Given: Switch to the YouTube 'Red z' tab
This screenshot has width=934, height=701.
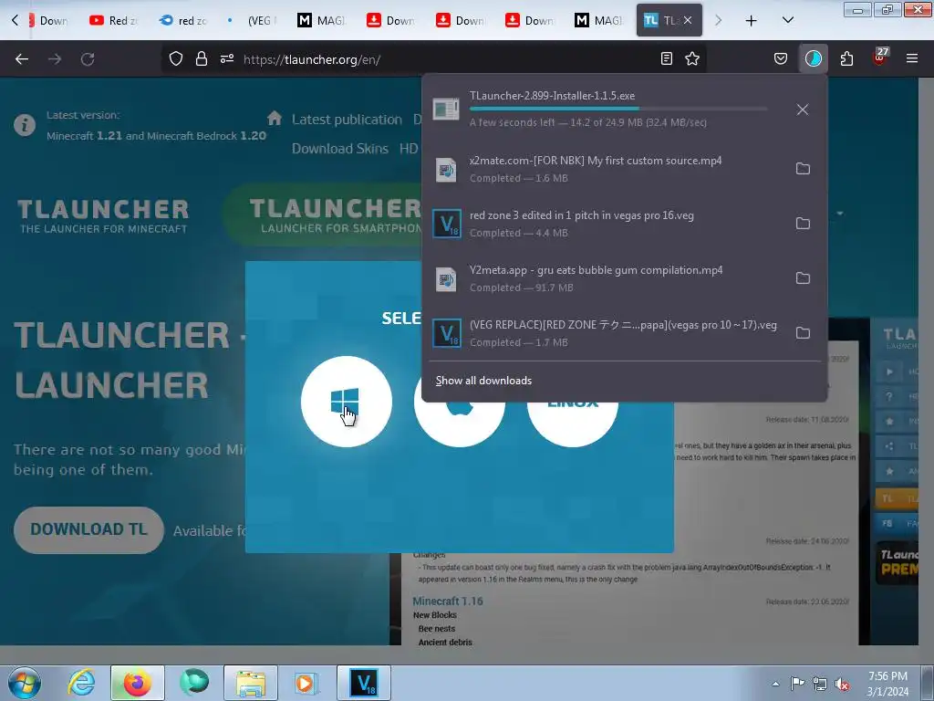Looking at the screenshot, I should click(x=114, y=20).
